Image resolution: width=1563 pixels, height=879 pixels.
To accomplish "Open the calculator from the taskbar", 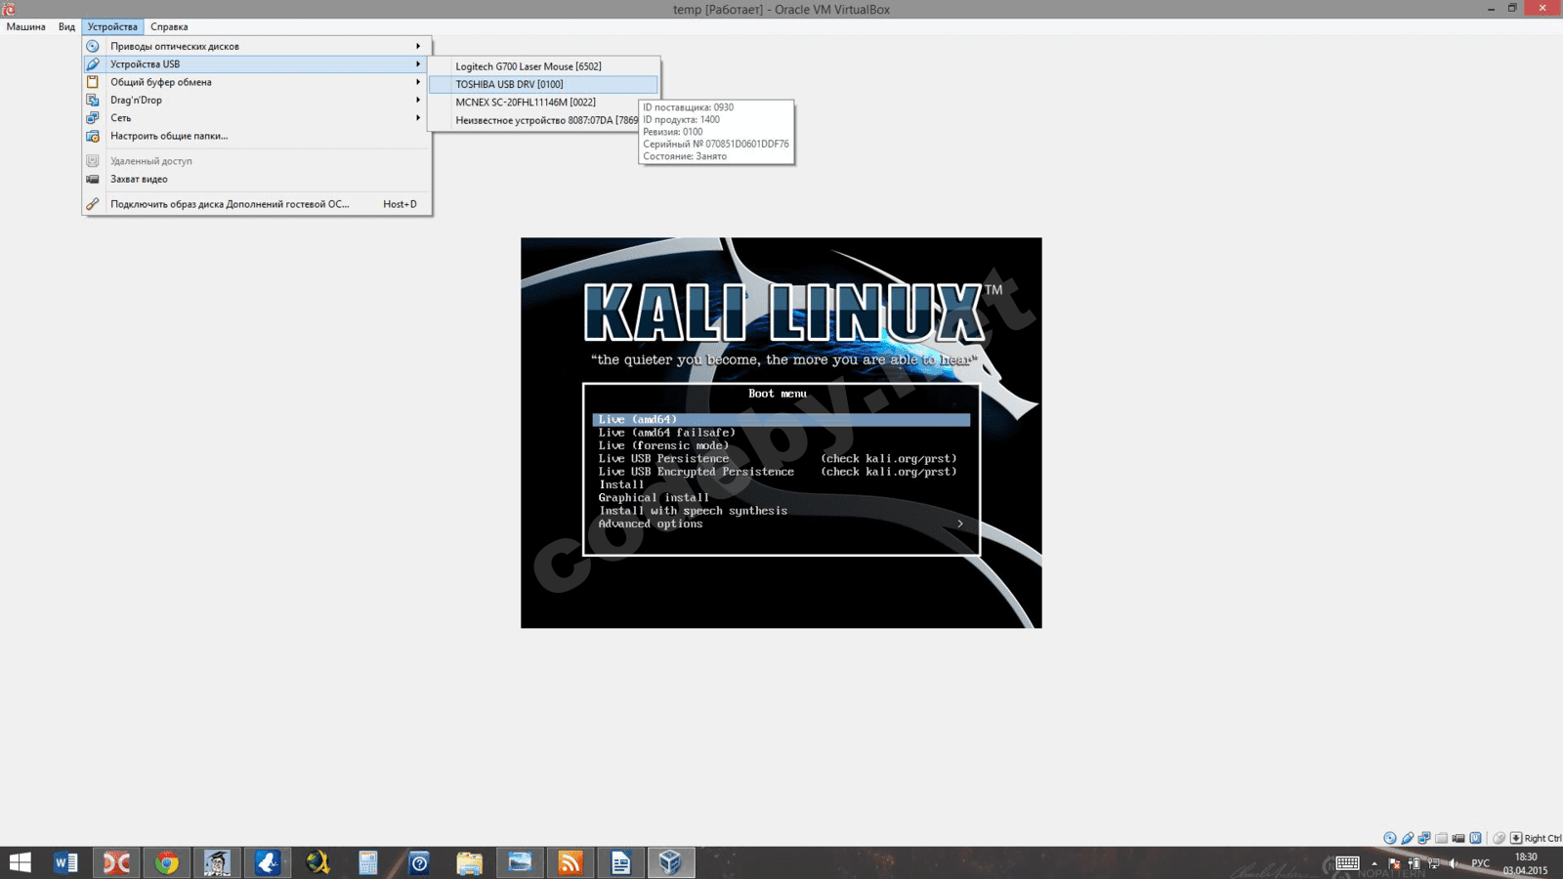I will pyautogui.click(x=368, y=862).
